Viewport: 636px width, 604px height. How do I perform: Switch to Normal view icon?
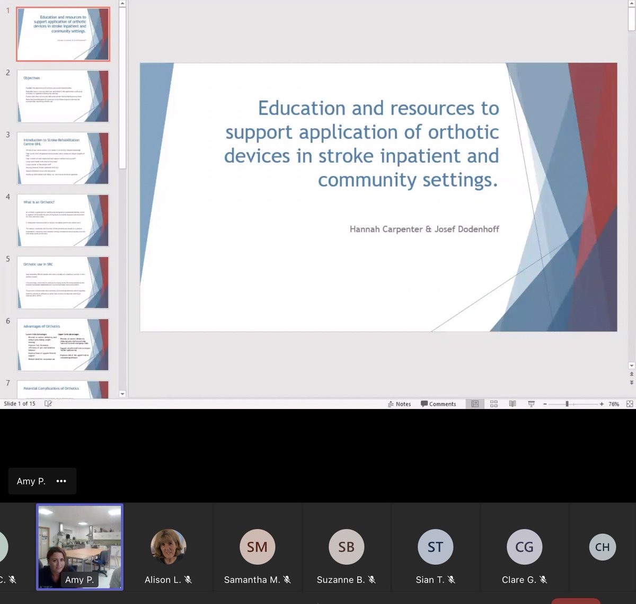[x=475, y=404]
